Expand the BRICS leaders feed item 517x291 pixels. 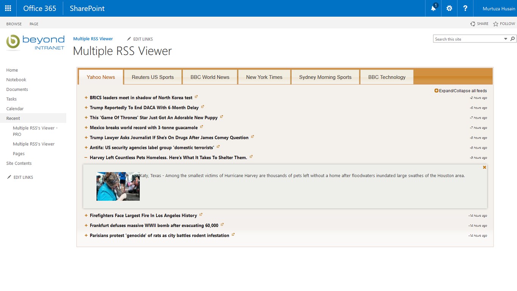pyautogui.click(x=86, y=98)
